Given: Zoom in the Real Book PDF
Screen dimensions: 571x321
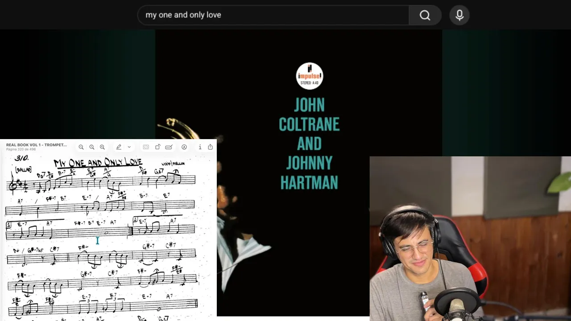Looking at the screenshot, I should pyautogui.click(x=102, y=147).
